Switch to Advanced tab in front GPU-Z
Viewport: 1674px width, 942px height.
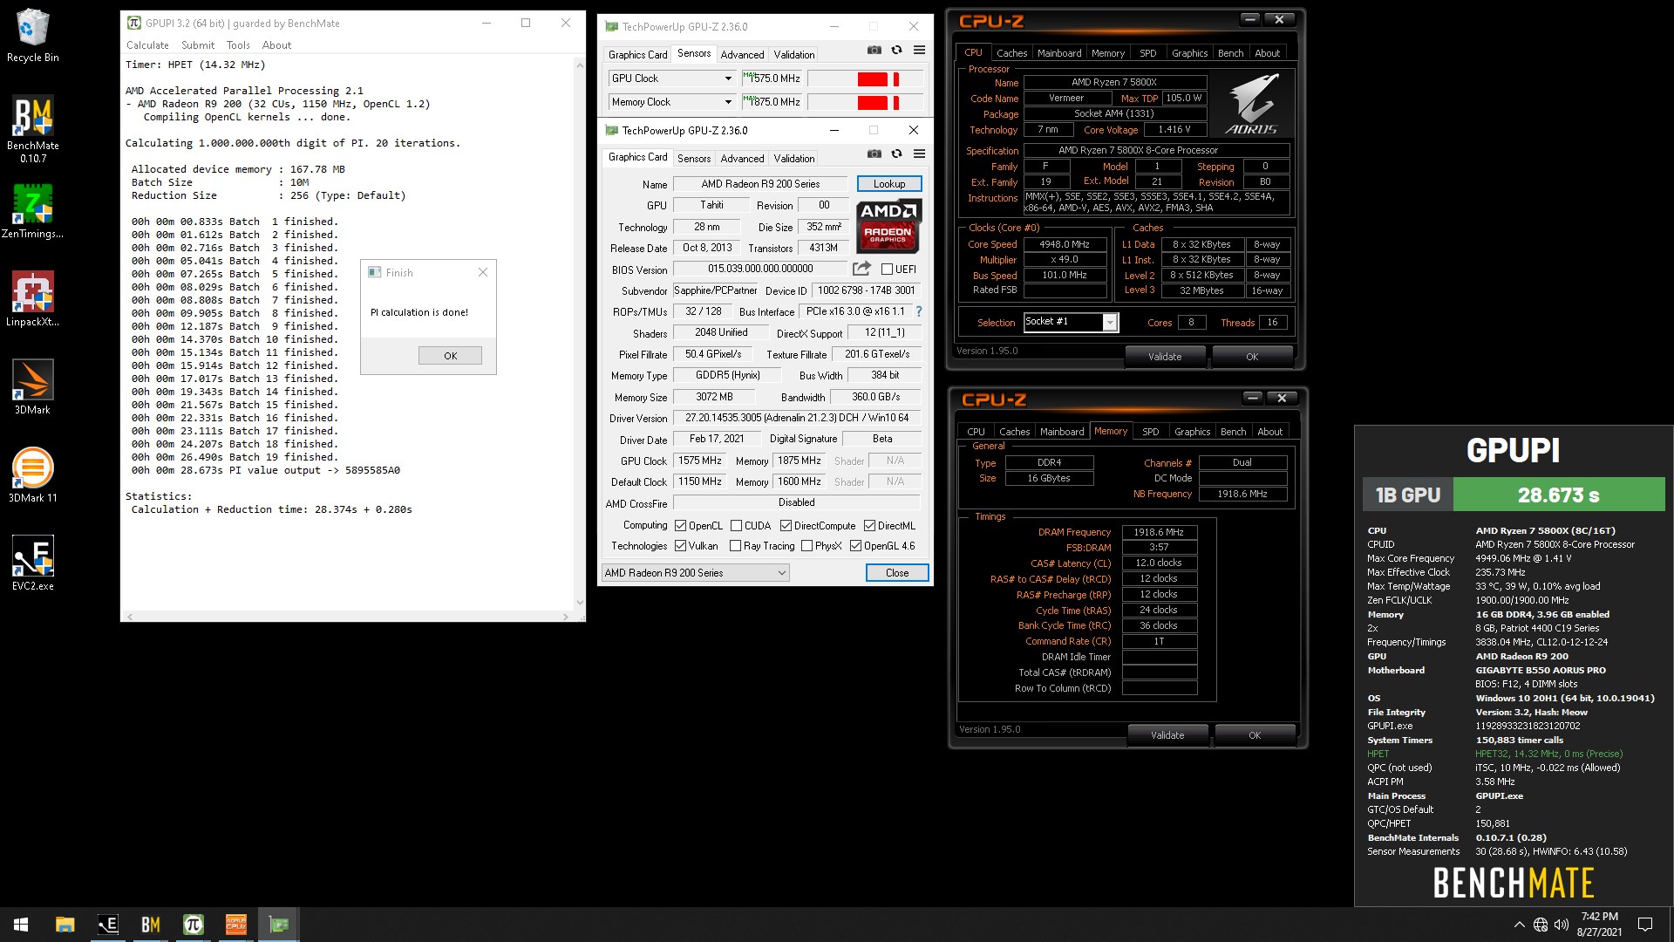coord(742,159)
